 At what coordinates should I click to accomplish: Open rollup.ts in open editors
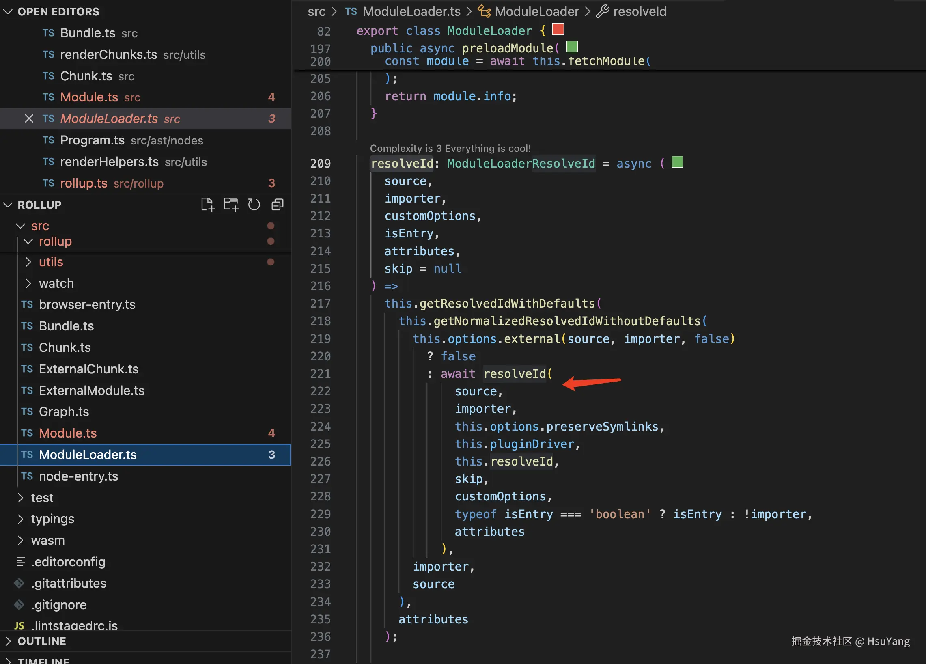pos(84,183)
